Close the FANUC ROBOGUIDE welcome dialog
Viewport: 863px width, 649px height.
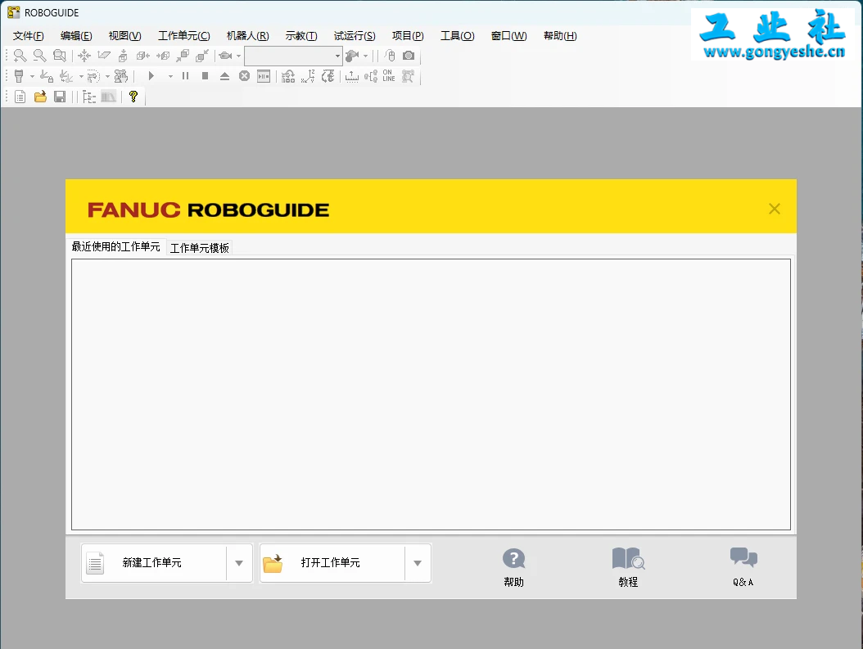pyautogui.click(x=775, y=209)
